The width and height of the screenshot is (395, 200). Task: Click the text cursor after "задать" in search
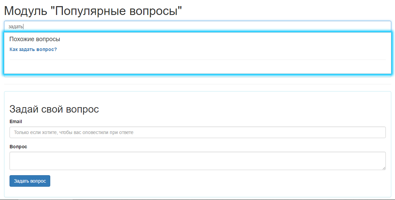tap(23, 26)
